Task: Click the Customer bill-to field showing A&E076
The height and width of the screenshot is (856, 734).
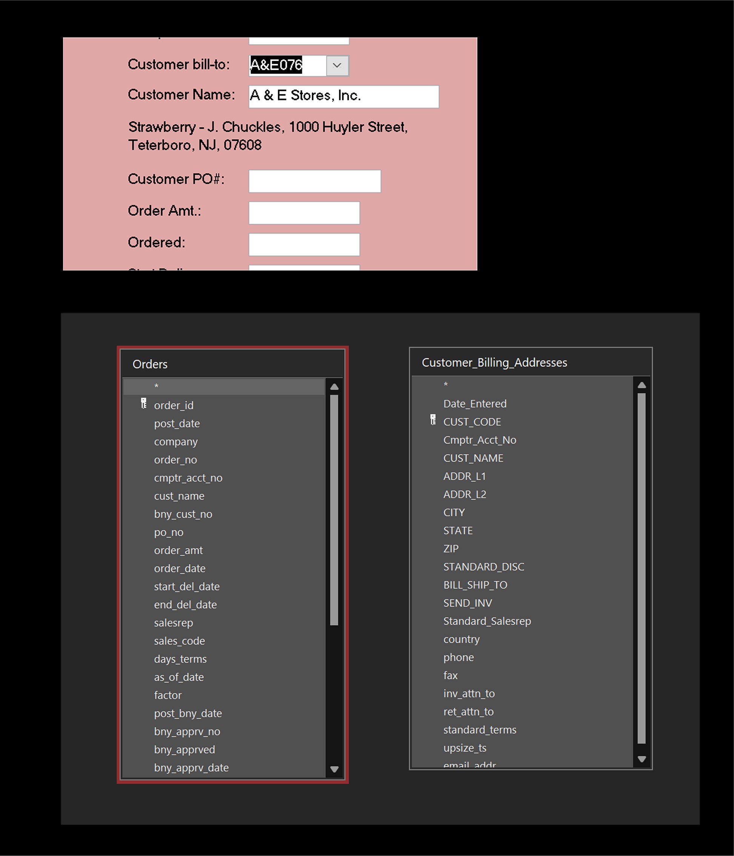Action: tap(288, 66)
